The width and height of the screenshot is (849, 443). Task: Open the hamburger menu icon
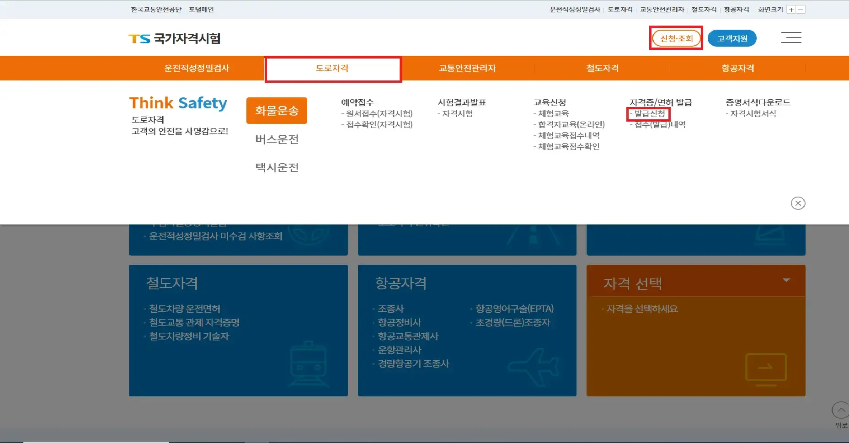(791, 37)
